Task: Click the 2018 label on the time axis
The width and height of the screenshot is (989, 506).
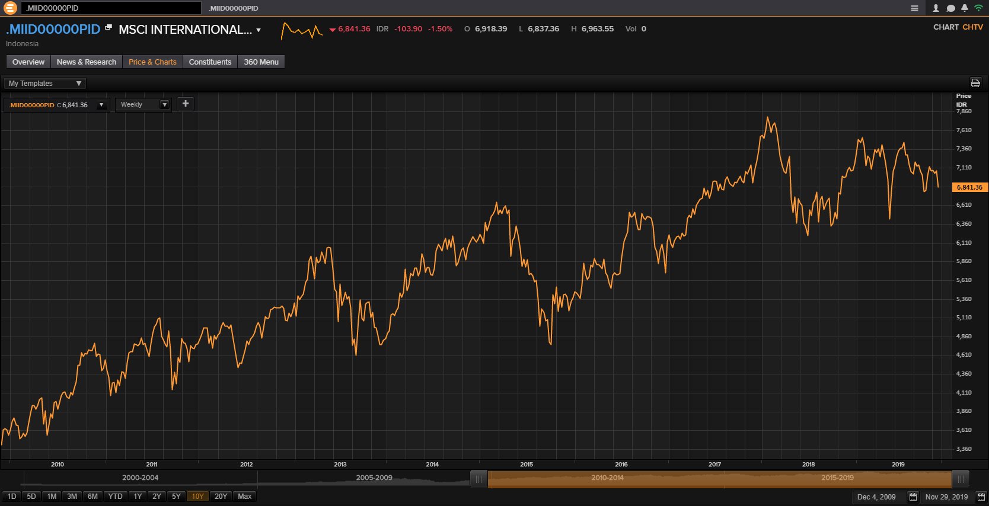Action: point(808,465)
